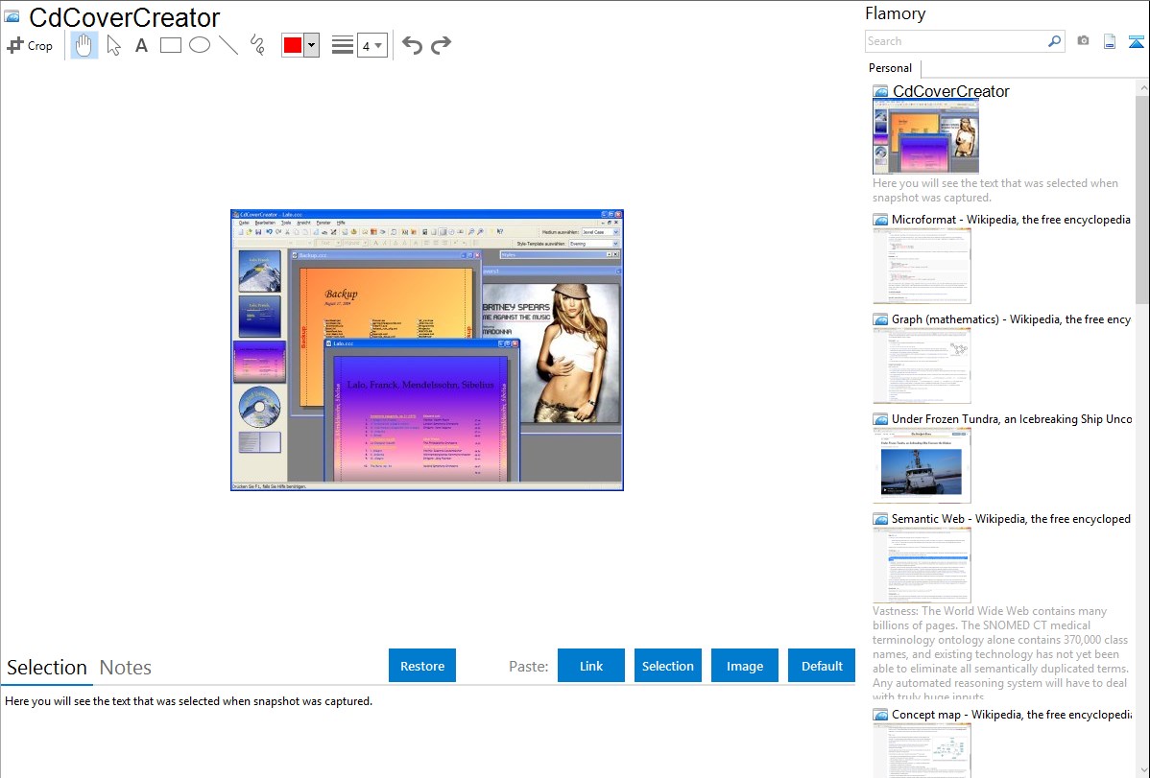Image resolution: width=1150 pixels, height=778 pixels.
Task: Open the Semantic Web snapshot thumbnail
Action: point(922,565)
